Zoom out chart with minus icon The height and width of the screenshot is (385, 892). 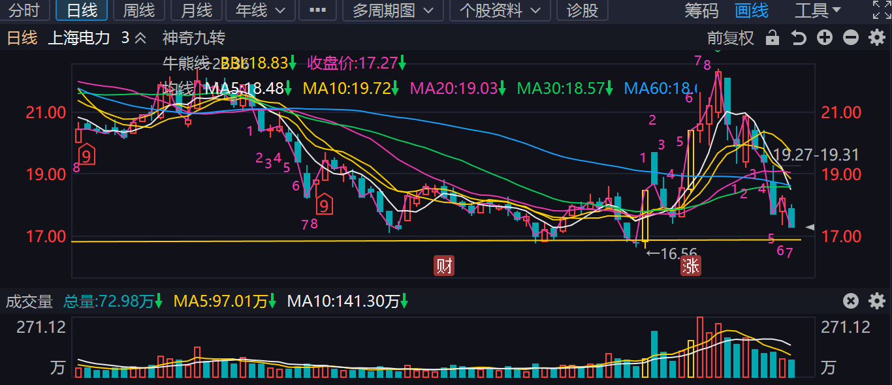point(850,38)
